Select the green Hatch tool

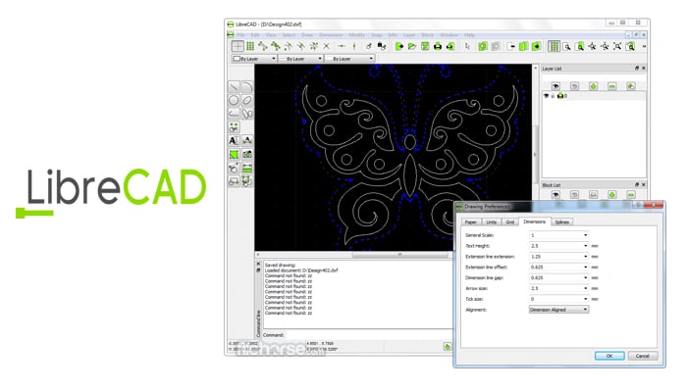pos(234,155)
